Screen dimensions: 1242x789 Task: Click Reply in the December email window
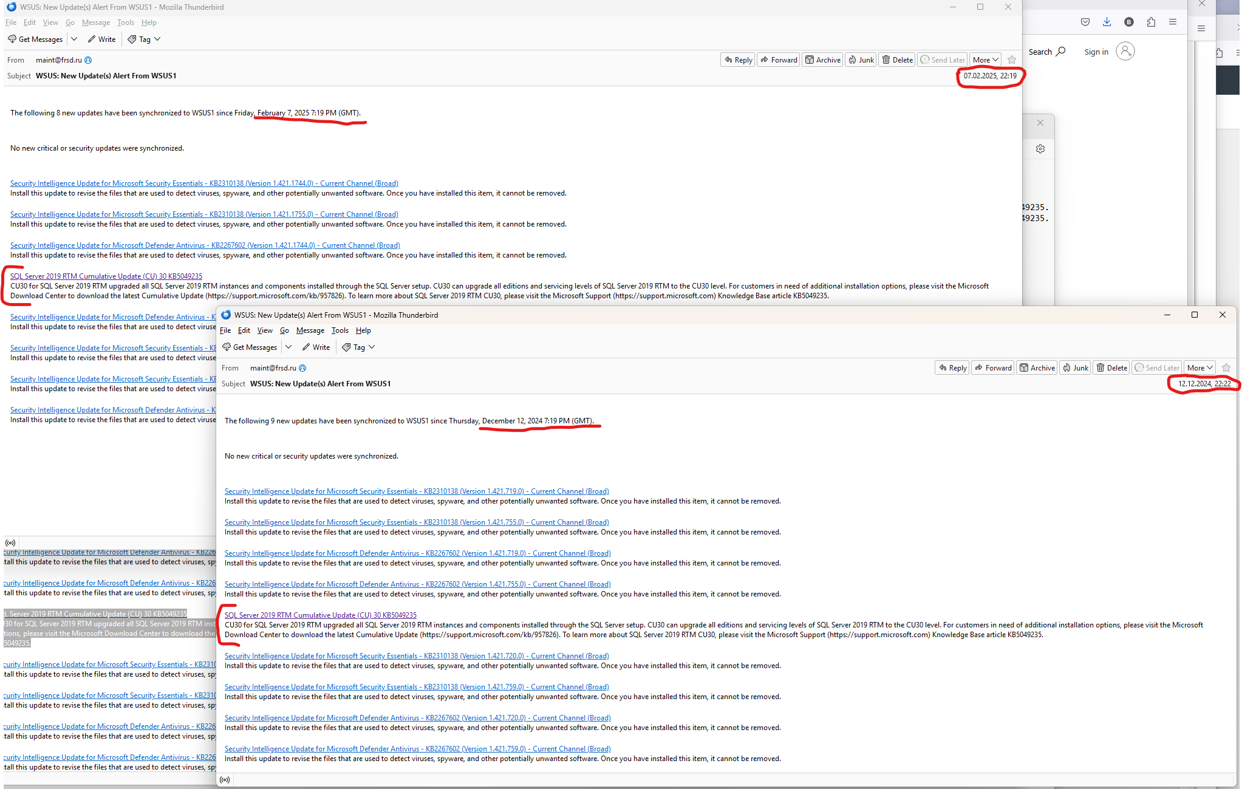(x=952, y=367)
